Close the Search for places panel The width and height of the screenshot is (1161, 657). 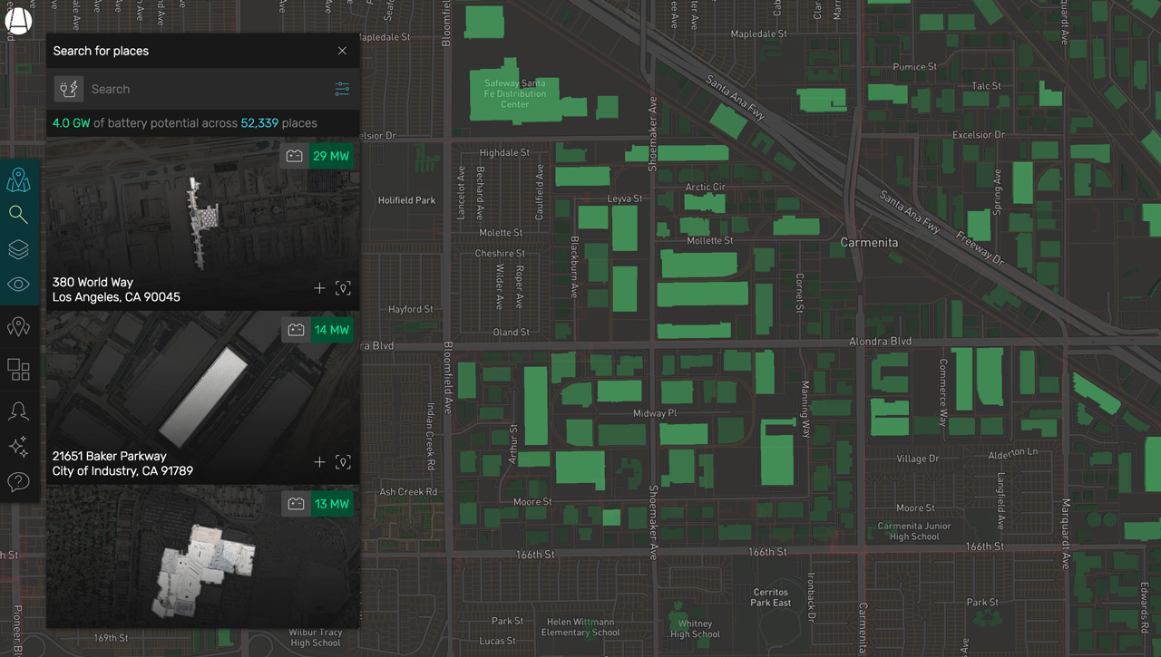(342, 51)
